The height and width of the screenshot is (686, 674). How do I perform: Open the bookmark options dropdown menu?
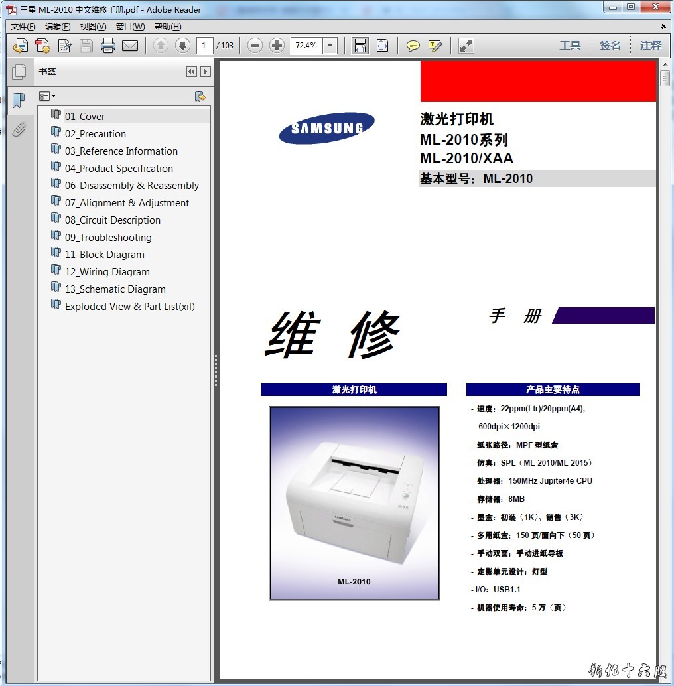[x=47, y=96]
